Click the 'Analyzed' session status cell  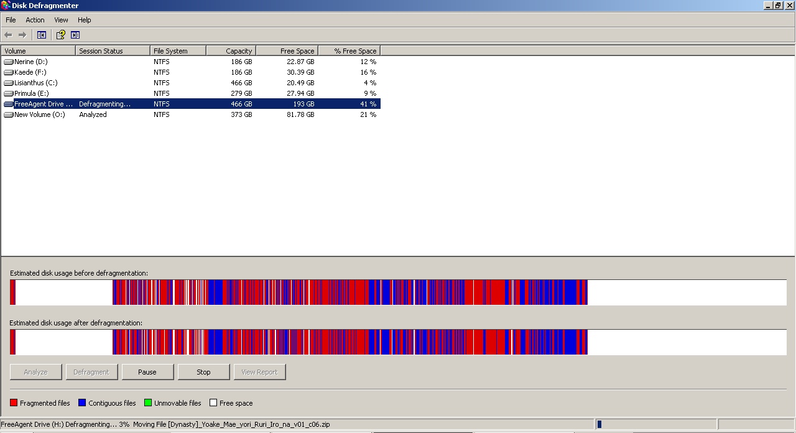93,114
